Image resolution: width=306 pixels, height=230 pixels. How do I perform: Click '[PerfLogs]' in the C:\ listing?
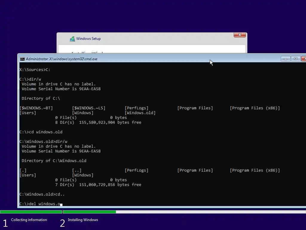(x=137, y=108)
